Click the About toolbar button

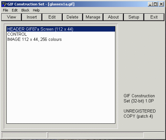coord(113,17)
